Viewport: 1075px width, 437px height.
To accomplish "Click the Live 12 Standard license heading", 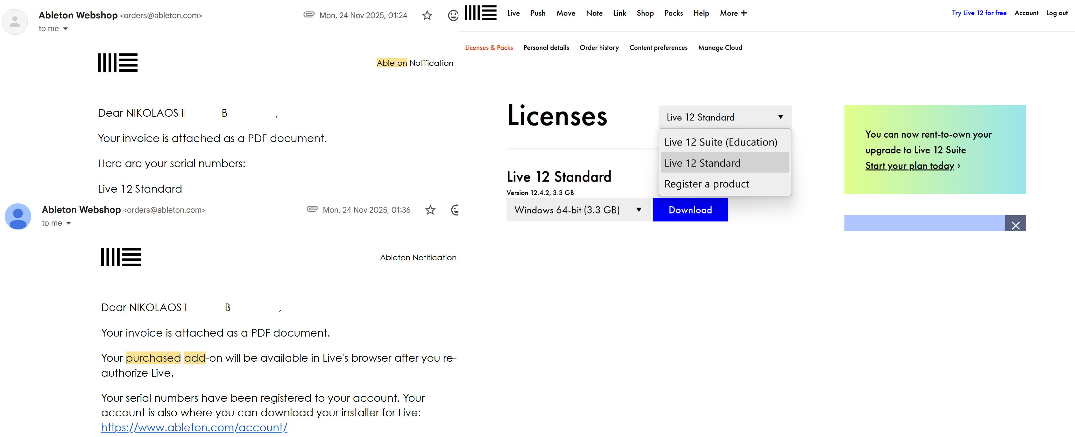I will tap(559, 177).
